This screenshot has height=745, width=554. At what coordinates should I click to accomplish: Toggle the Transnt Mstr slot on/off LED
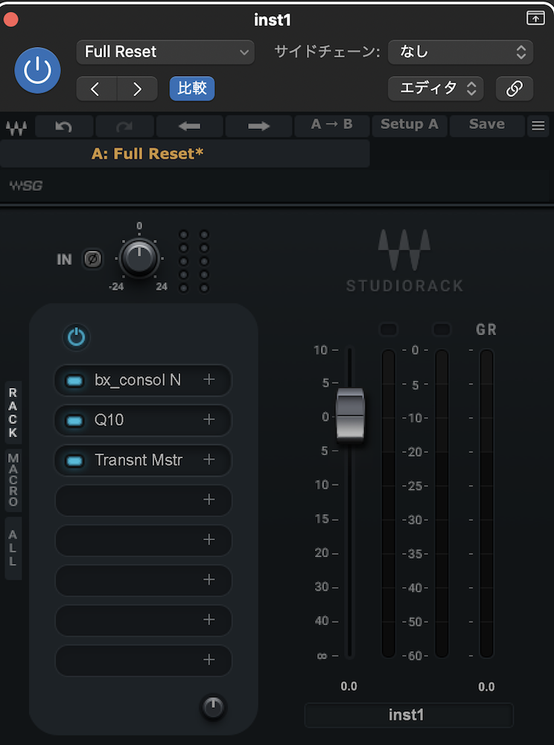click(74, 460)
